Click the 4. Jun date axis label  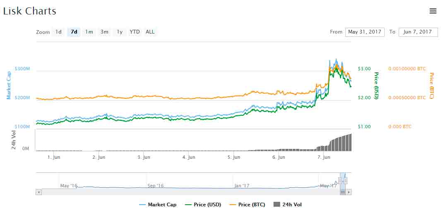click(188, 158)
